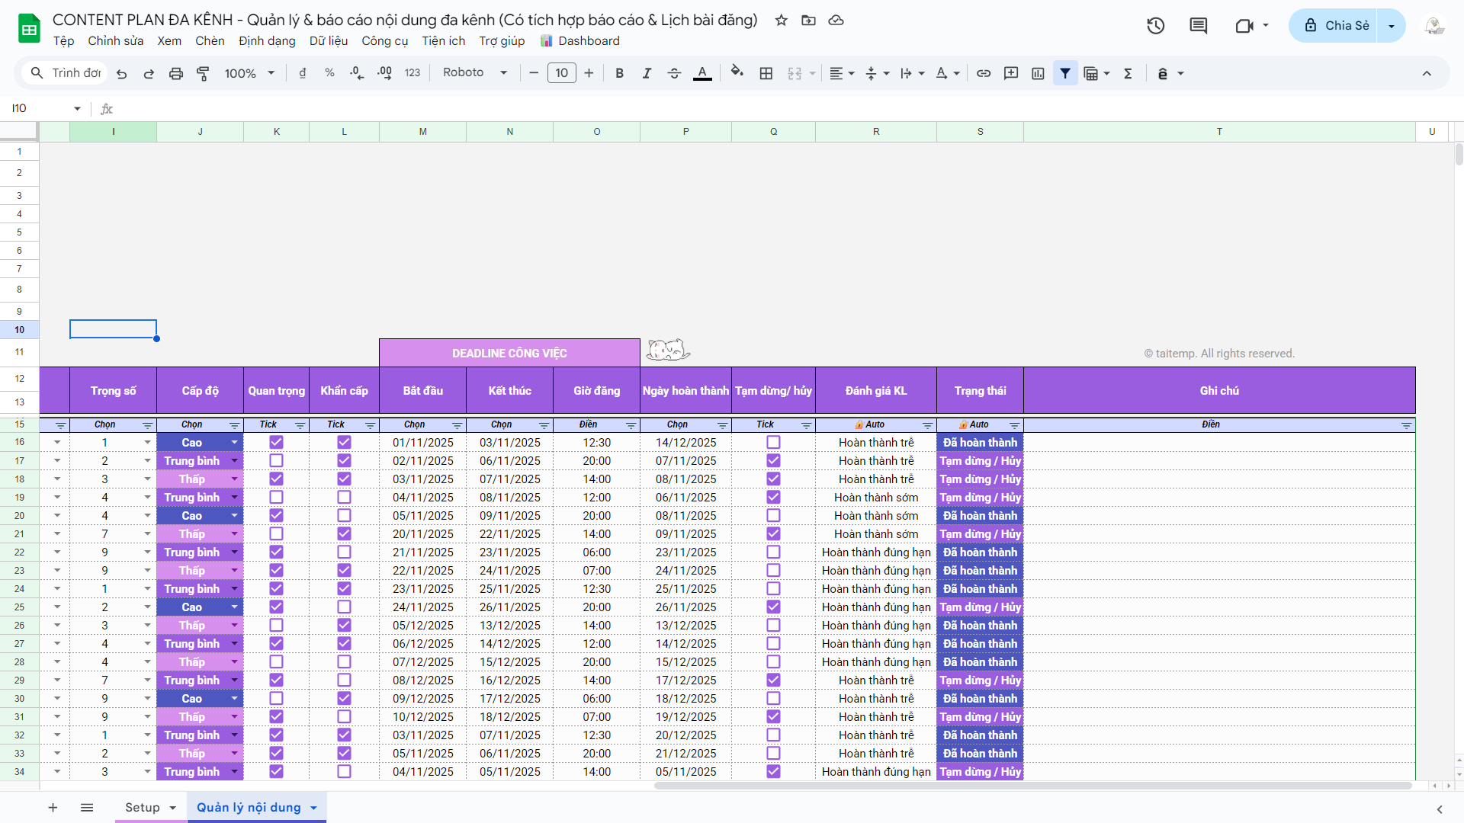Open the Định dạng menu

[266, 41]
